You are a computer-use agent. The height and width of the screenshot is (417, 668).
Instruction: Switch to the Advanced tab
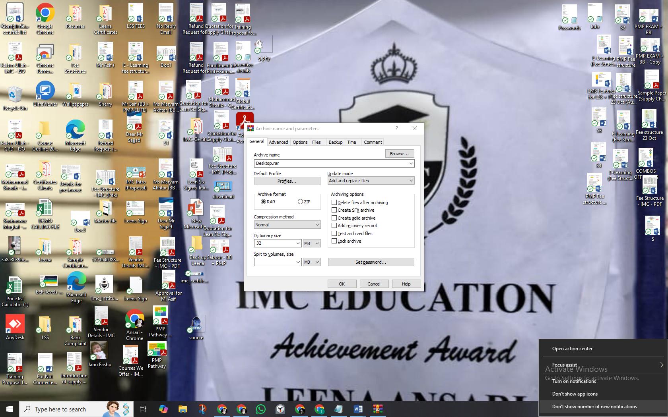tap(278, 142)
